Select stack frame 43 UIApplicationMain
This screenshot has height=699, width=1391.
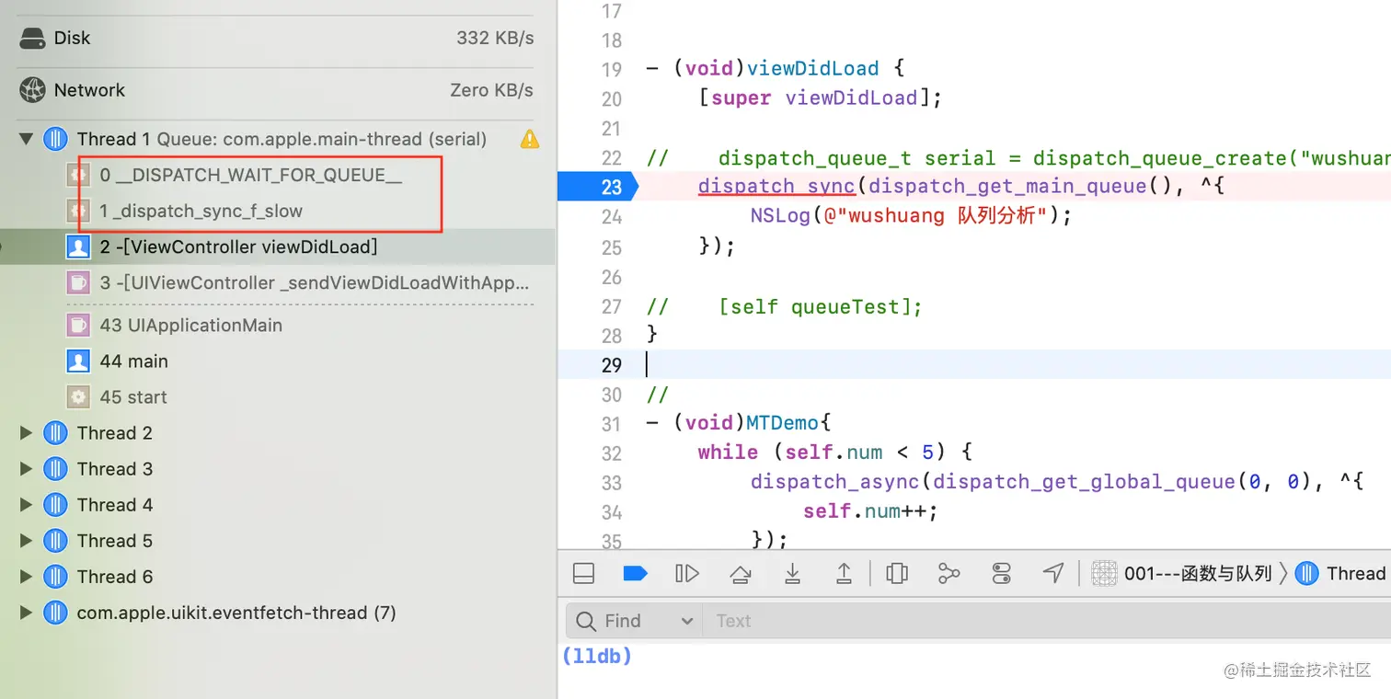tap(191, 326)
